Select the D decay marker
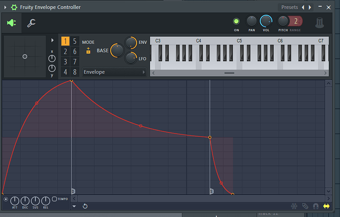 coord(73,191)
